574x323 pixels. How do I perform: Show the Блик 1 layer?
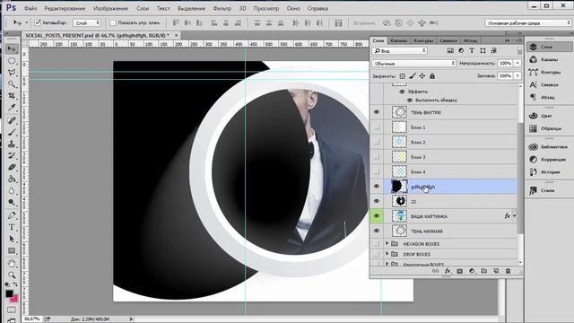tap(377, 127)
